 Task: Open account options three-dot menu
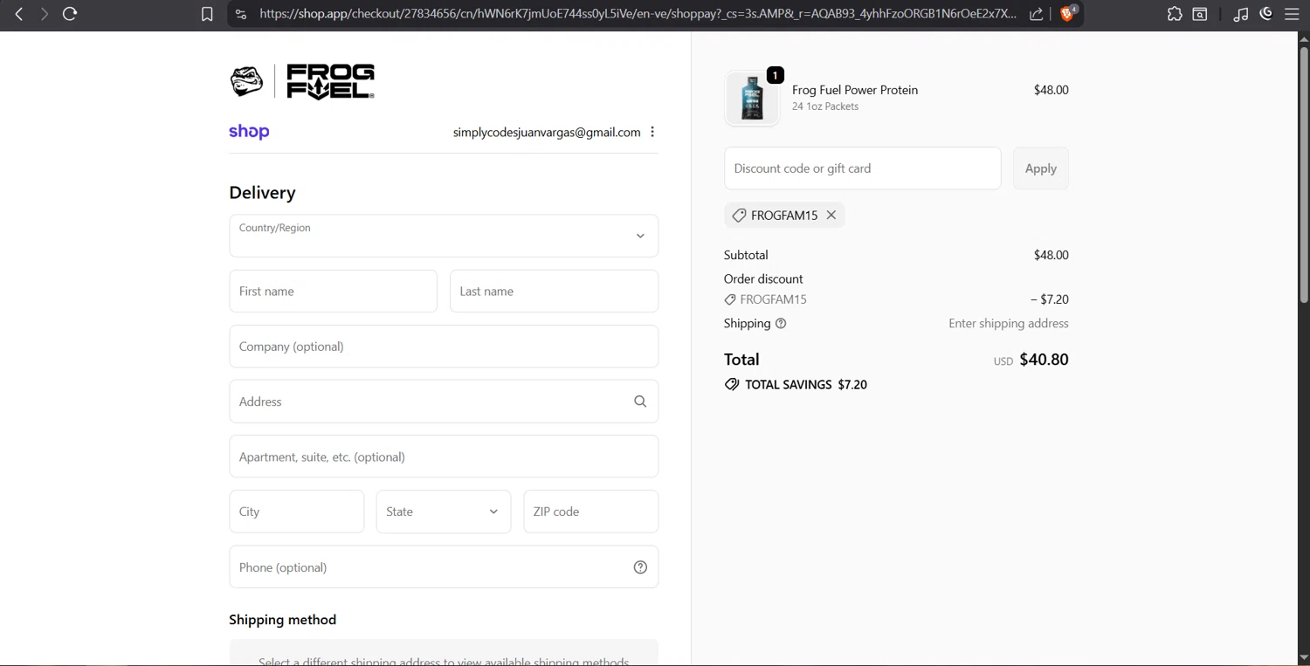[x=652, y=132]
